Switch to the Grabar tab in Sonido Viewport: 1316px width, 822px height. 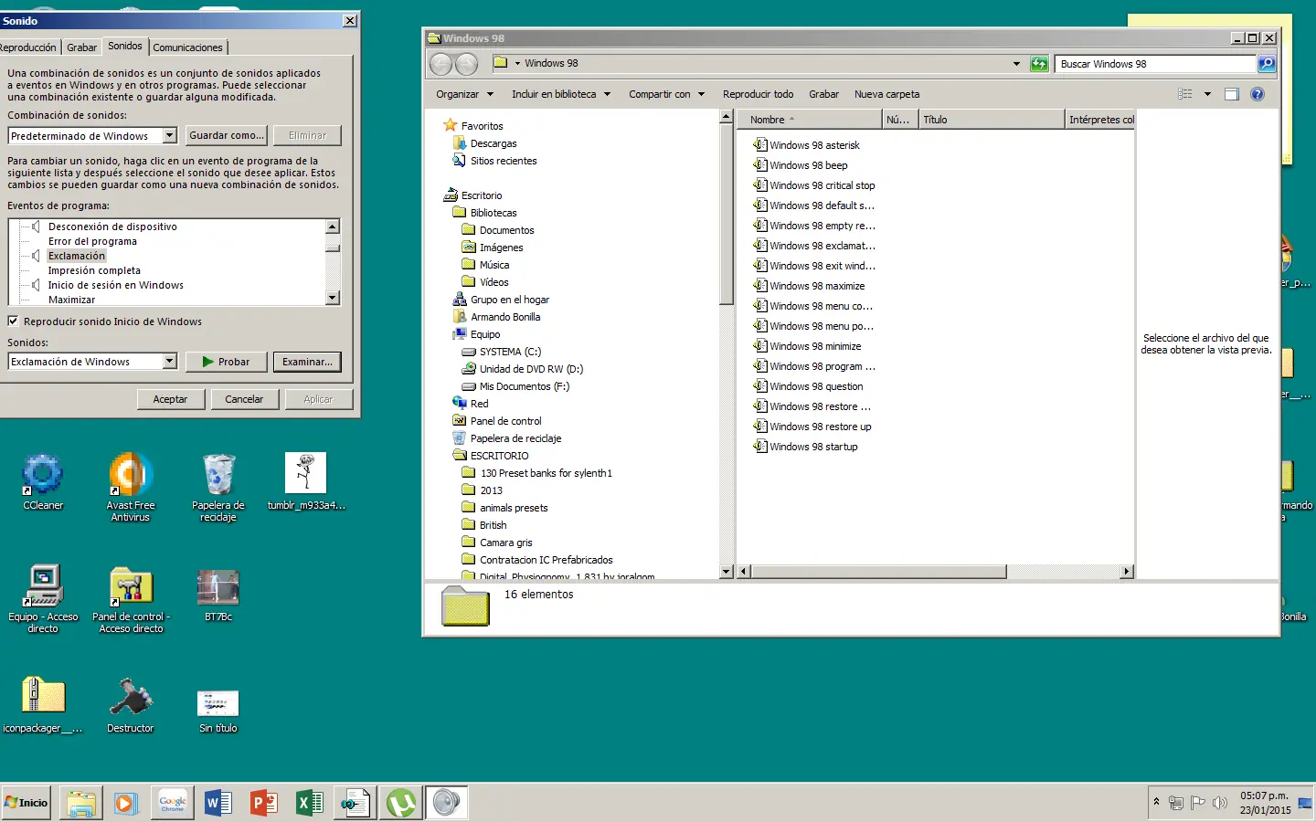click(x=81, y=47)
